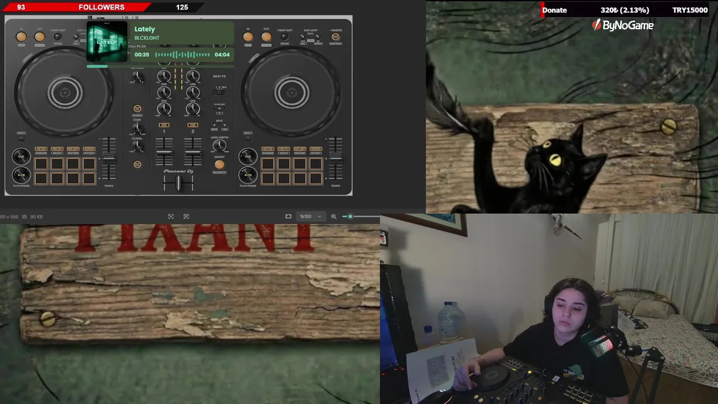Click the Beat FX LEVEL/DEPTH knob
This screenshot has width=718, height=404.
point(219,145)
